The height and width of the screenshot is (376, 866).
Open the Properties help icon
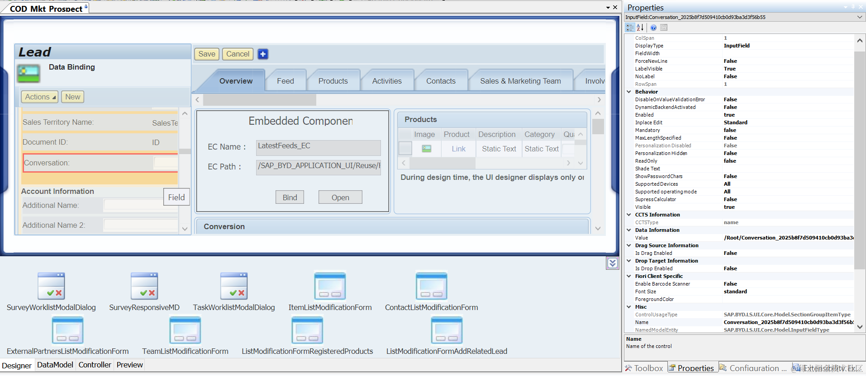653,28
